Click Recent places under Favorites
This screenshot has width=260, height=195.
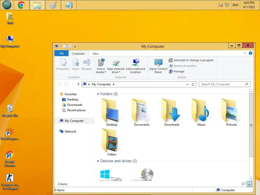[74, 110]
